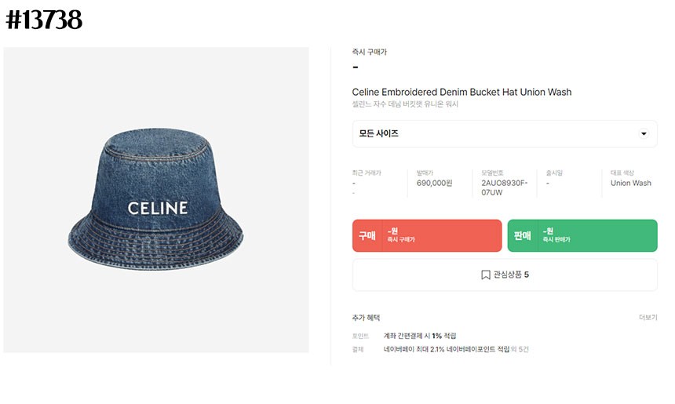Add item to 관심상품 wishlist
The height and width of the screenshot is (404, 675).
(505, 275)
